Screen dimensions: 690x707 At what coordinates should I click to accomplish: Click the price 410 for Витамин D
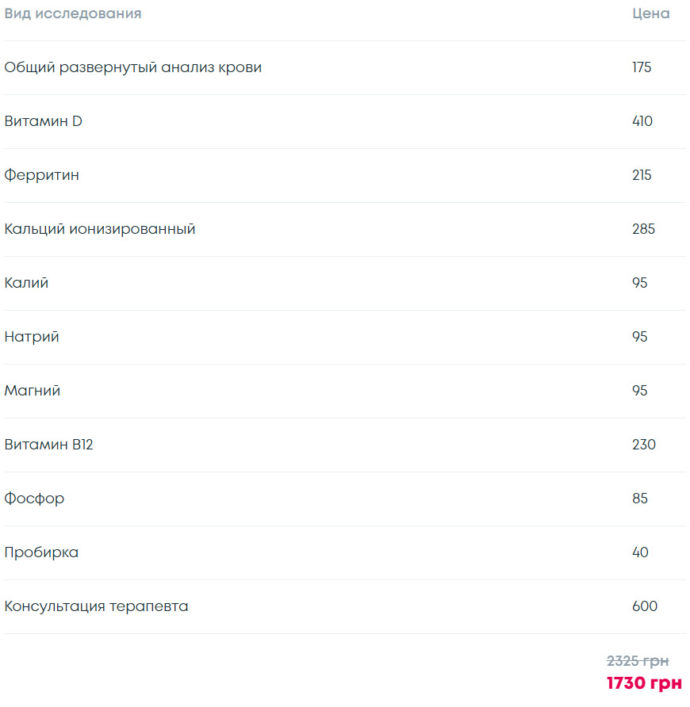tap(642, 121)
